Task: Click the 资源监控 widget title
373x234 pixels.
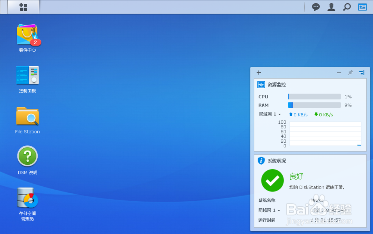Action: [277, 85]
